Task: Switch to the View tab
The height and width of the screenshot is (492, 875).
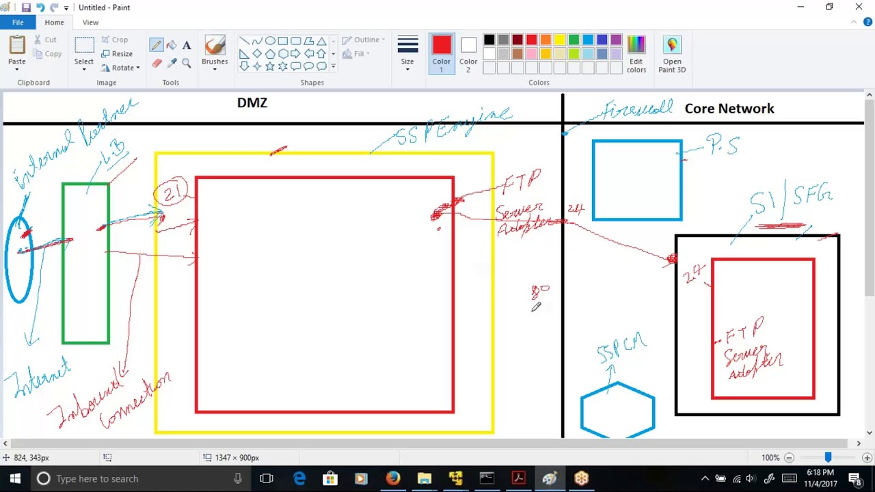Action: coord(90,23)
